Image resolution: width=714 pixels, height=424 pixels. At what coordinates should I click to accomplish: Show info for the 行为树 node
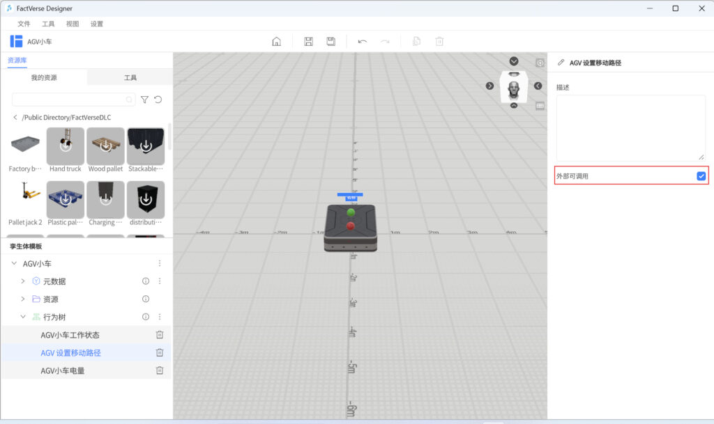click(146, 317)
